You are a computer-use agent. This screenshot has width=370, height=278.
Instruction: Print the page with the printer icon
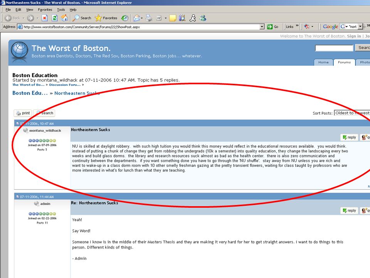point(149,18)
